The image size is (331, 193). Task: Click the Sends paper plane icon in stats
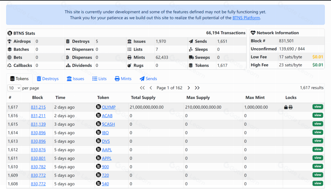point(191,42)
